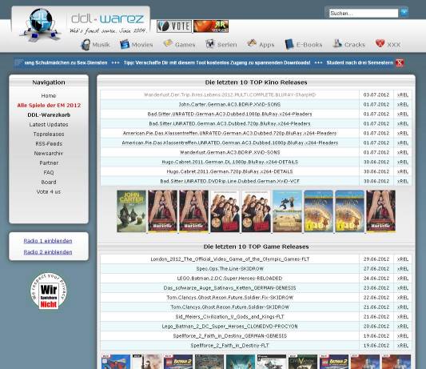Open American.Pie Klassentreffen 720p release
The height and width of the screenshot is (369, 426).
click(x=229, y=134)
